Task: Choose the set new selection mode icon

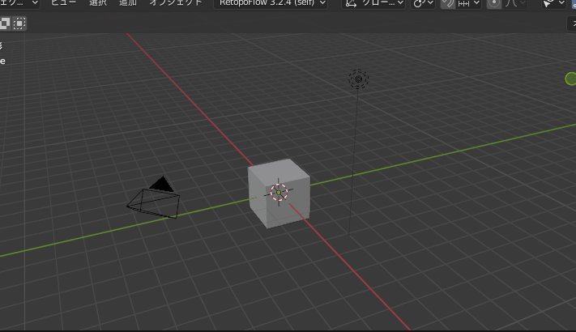Action: (5, 23)
